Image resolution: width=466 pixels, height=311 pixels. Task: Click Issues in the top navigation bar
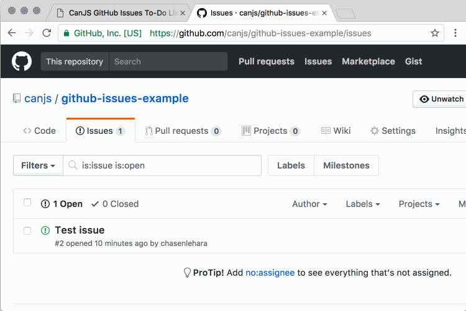pos(318,61)
